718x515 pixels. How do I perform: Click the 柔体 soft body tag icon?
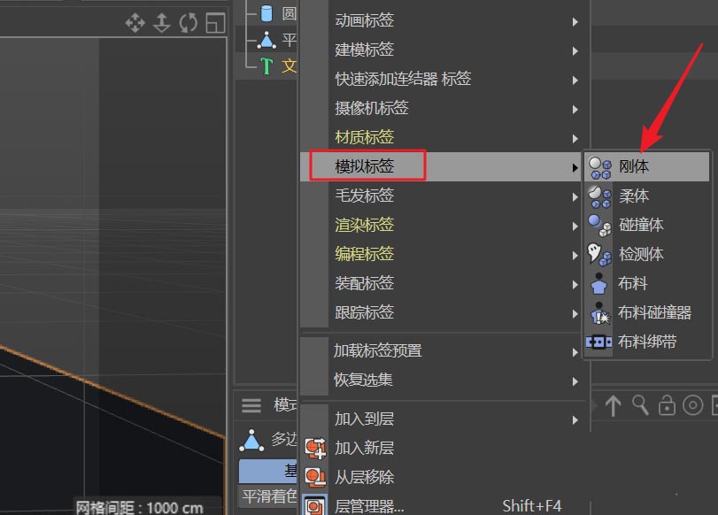click(598, 196)
